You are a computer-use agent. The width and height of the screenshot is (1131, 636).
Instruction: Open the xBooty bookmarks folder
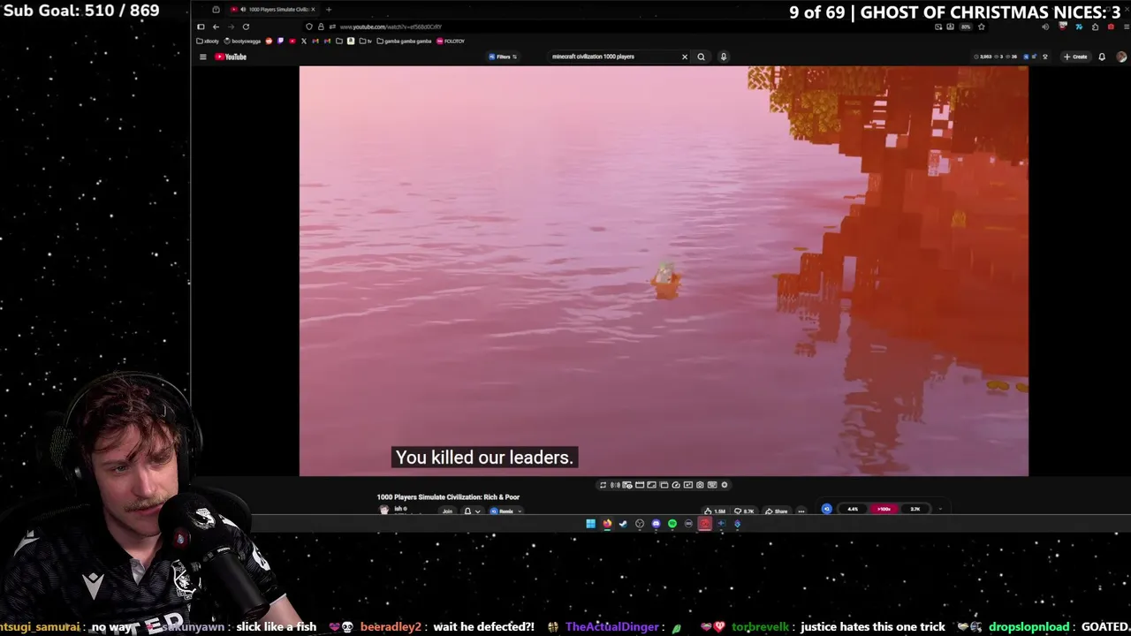coord(208,41)
